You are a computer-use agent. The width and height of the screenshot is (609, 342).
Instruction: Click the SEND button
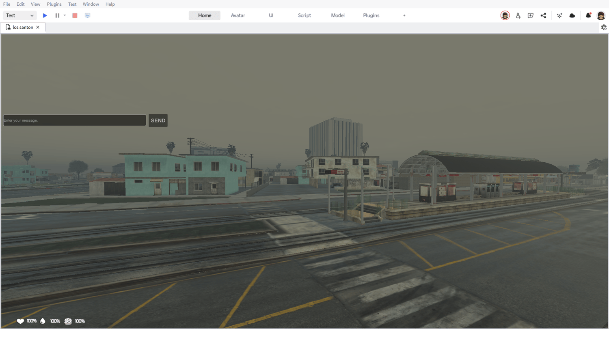coord(158,120)
